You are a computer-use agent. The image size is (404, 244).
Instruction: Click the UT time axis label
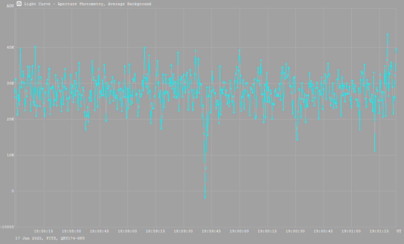click(x=399, y=231)
